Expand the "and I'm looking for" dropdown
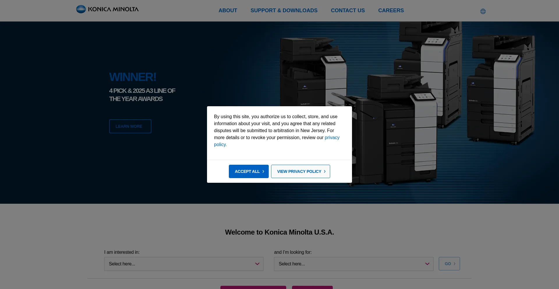 tap(353, 264)
